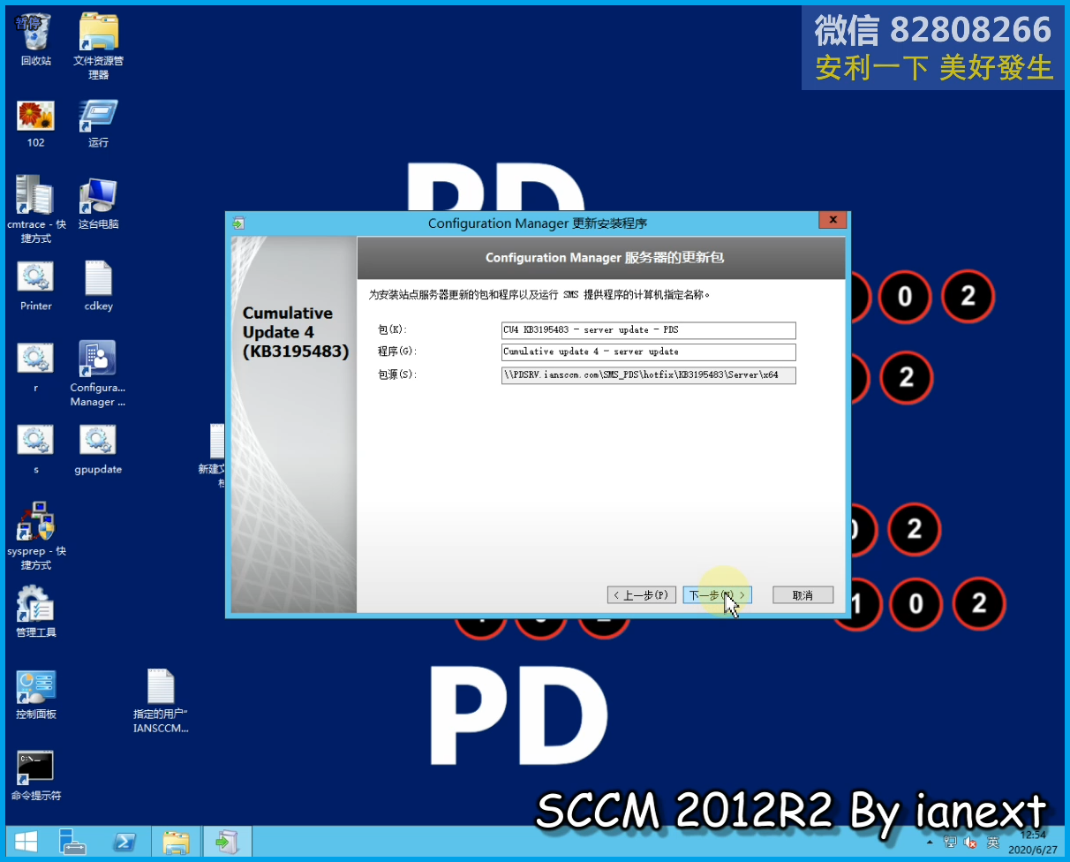Click the 'Cumulative Update 4 (KB3195483)' sidebar text

(x=296, y=332)
